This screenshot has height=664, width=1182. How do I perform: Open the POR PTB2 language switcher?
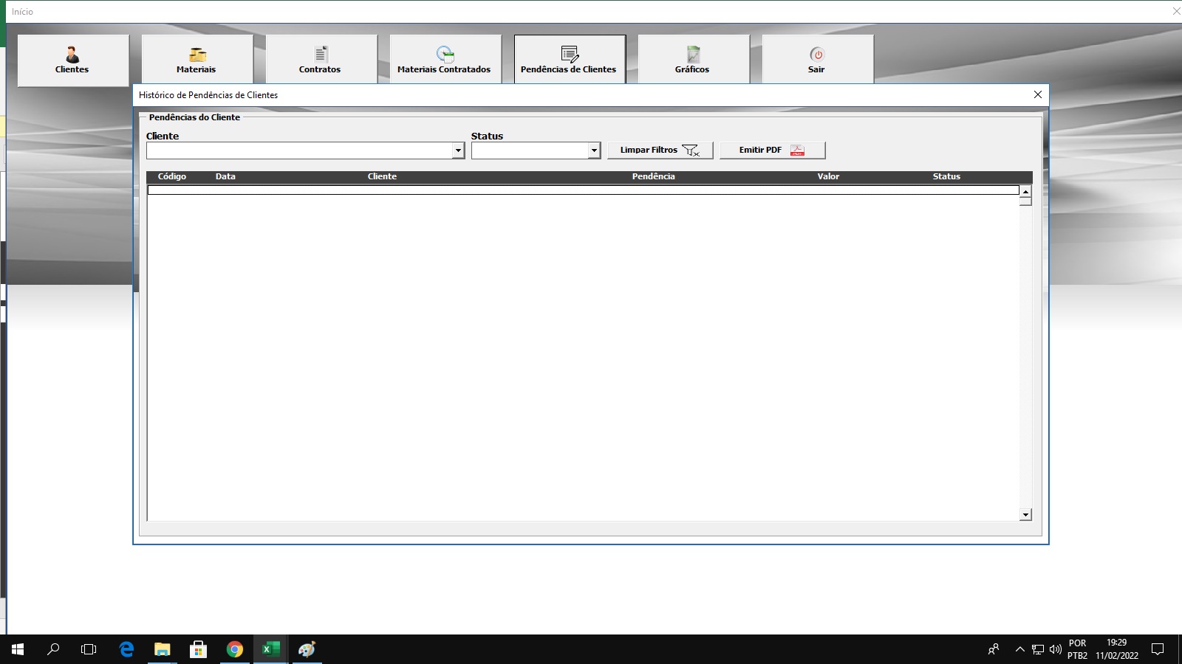pyautogui.click(x=1077, y=649)
